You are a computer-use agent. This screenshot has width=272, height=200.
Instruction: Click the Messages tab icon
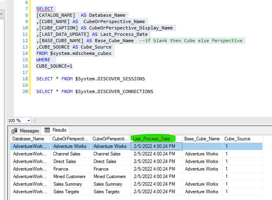pyautogui.click(x=14, y=131)
